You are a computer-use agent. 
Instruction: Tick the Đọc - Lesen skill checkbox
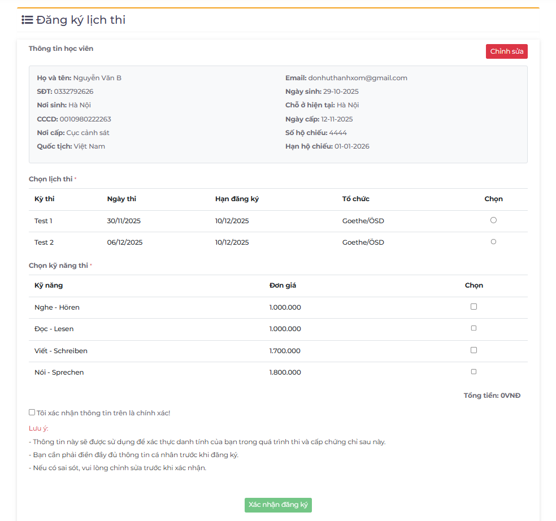pyautogui.click(x=474, y=328)
